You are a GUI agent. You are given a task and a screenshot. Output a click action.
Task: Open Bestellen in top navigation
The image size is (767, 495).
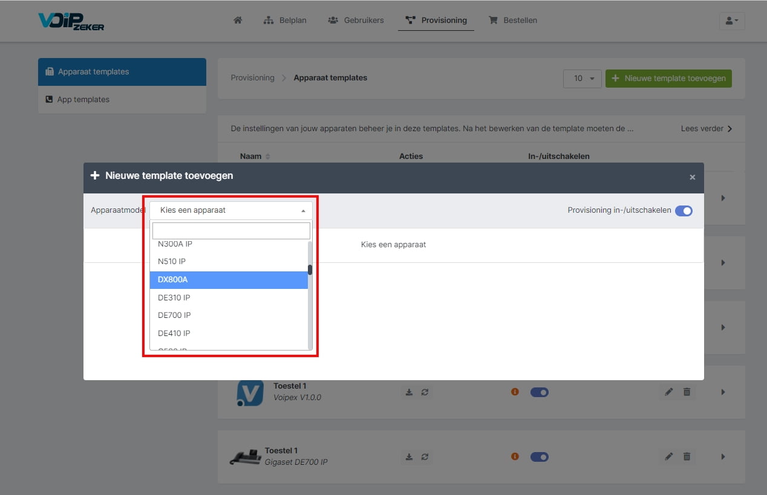pos(512,21)
